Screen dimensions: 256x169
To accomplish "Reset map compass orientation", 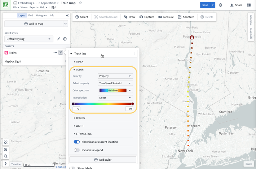I will point(5,164).
